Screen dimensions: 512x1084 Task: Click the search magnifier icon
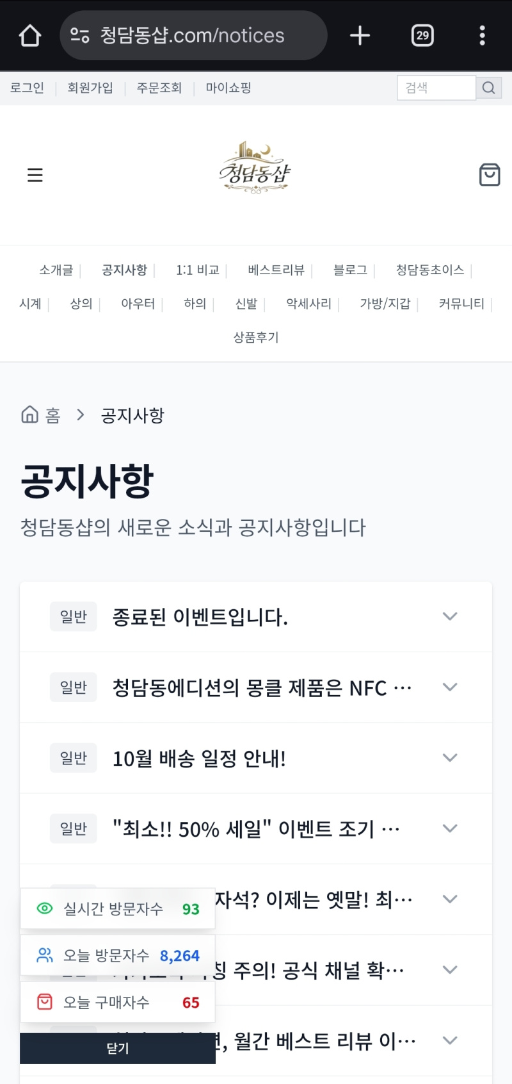[489, 88]
